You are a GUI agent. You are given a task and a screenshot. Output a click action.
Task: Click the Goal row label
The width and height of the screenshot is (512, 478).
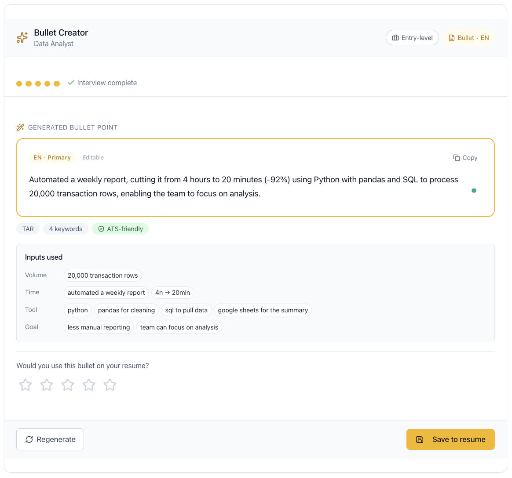pos(32,327)
